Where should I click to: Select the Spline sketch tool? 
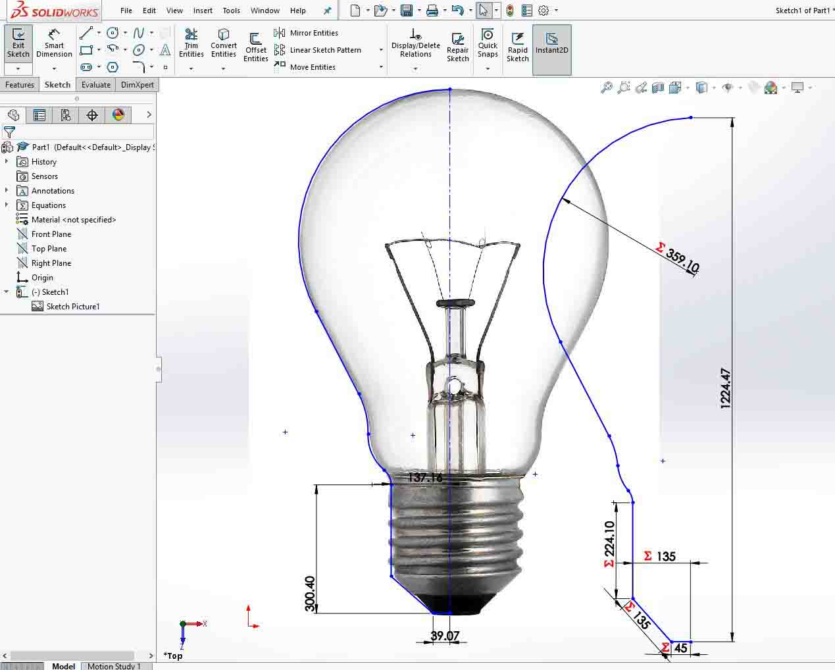pos(139,33)
